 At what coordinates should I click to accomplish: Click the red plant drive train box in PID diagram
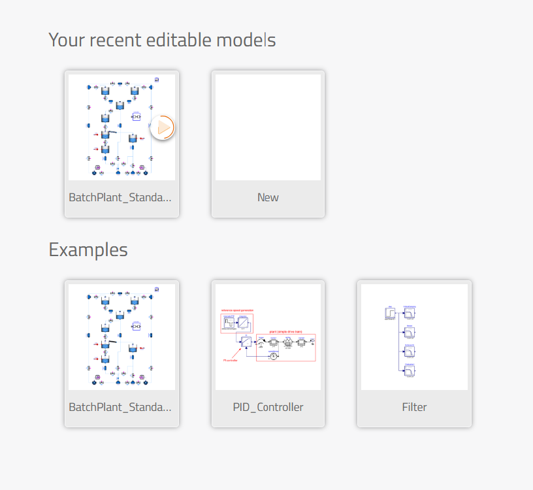tap(286, 348)
